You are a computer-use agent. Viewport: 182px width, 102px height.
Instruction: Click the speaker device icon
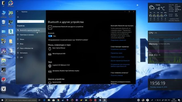tap(50, 72)
